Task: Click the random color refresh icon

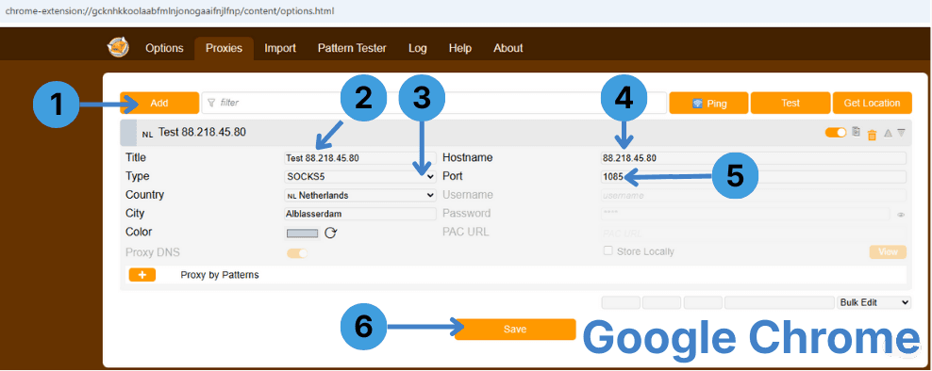Action: (x=330, y=233)
